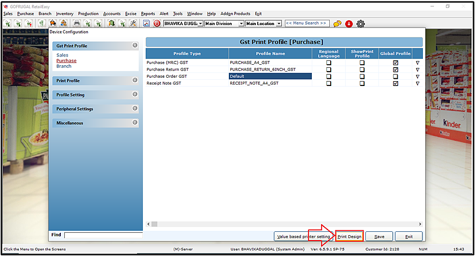Open the BHAVIKA DUGGAL user dropdown

[x=200, y=24]
